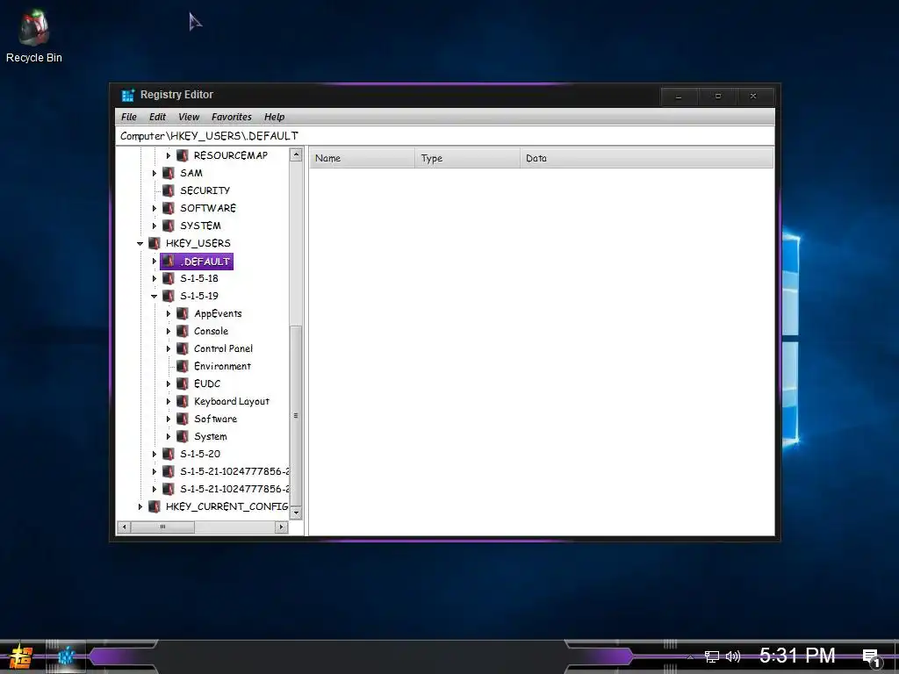Click the S-1-5-18 key folder icon
The image size is (899, 674).
169,278
